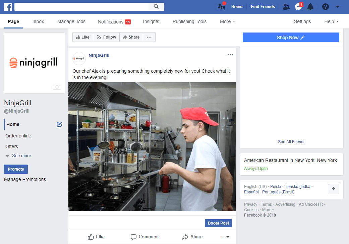Image resolution: width=349 pixels, height=244 pixels.
Task: Open the More tab dropdown
Action: pos(227,21)
